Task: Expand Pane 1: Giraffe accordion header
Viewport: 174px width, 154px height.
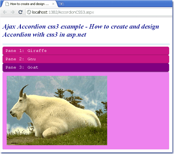Action: tap(86, 51)
